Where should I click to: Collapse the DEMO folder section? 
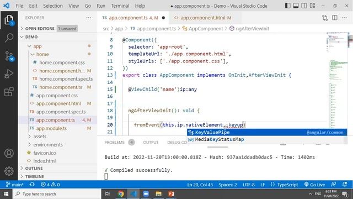tap(31, 37)
